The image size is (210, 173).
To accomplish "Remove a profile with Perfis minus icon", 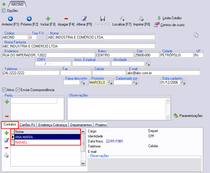I will point(7,116).
